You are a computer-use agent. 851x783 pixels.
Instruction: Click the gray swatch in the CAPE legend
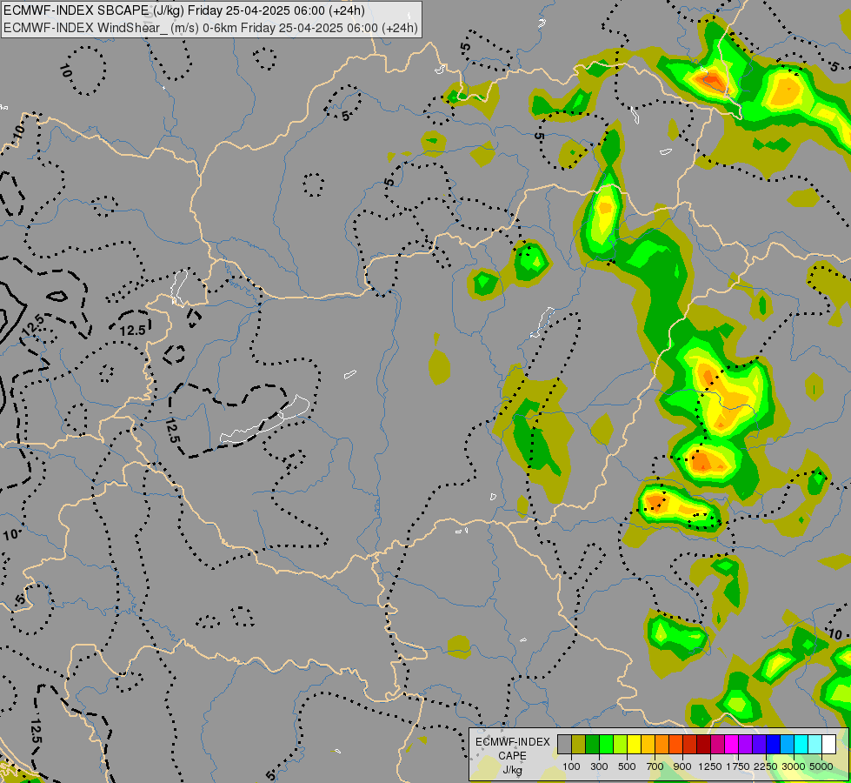[564, 745]
